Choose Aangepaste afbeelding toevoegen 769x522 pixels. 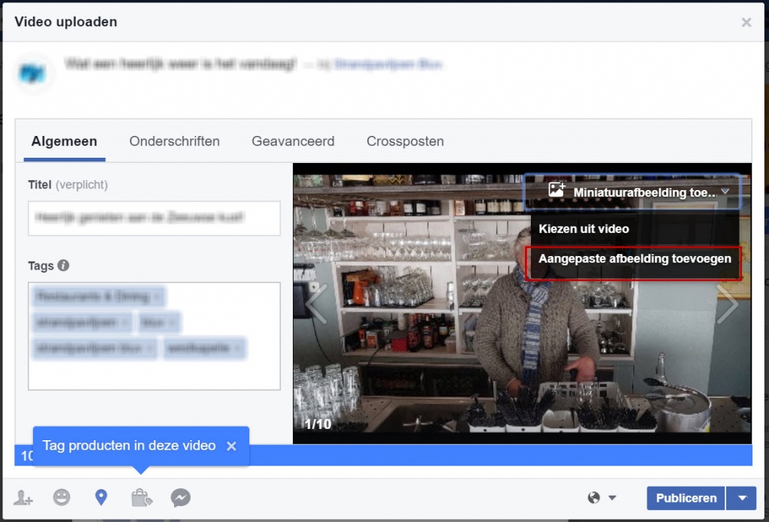(x=635, y=259)
